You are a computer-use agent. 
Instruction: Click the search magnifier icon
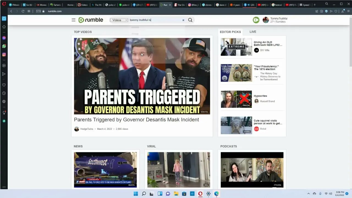(x=190, y=20)
